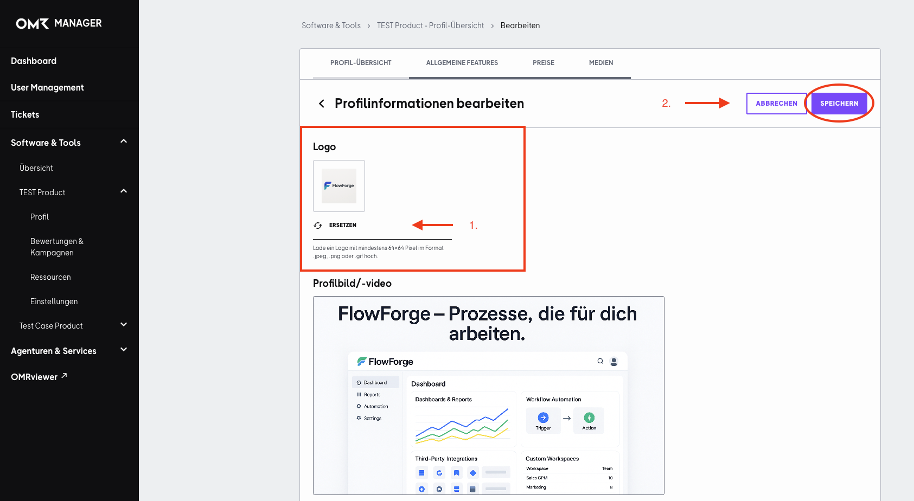Go back using the left chevron arrow

point(322,104)
